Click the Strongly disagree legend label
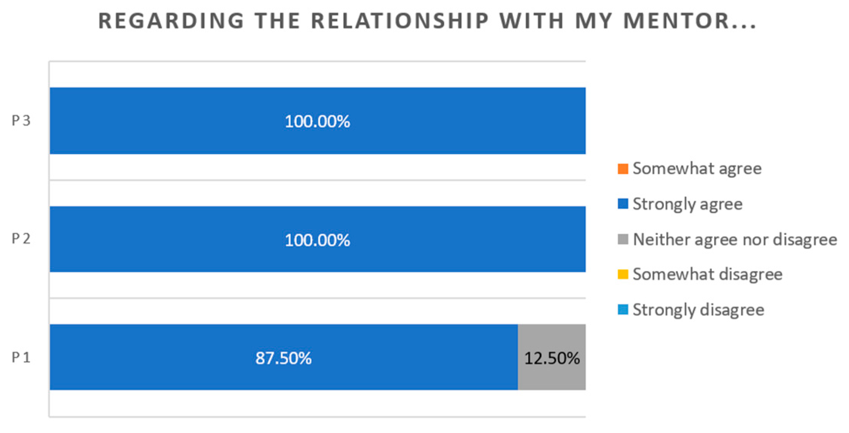The image size is (849, 433). point(698,310)
